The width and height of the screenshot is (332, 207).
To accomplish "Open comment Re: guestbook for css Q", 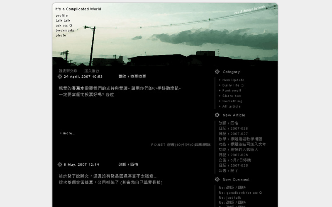I will coord(240,193).
